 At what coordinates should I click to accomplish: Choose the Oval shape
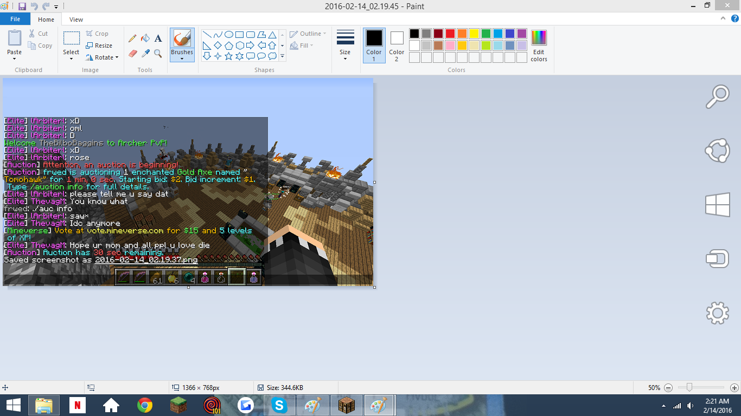click(228, 34)
